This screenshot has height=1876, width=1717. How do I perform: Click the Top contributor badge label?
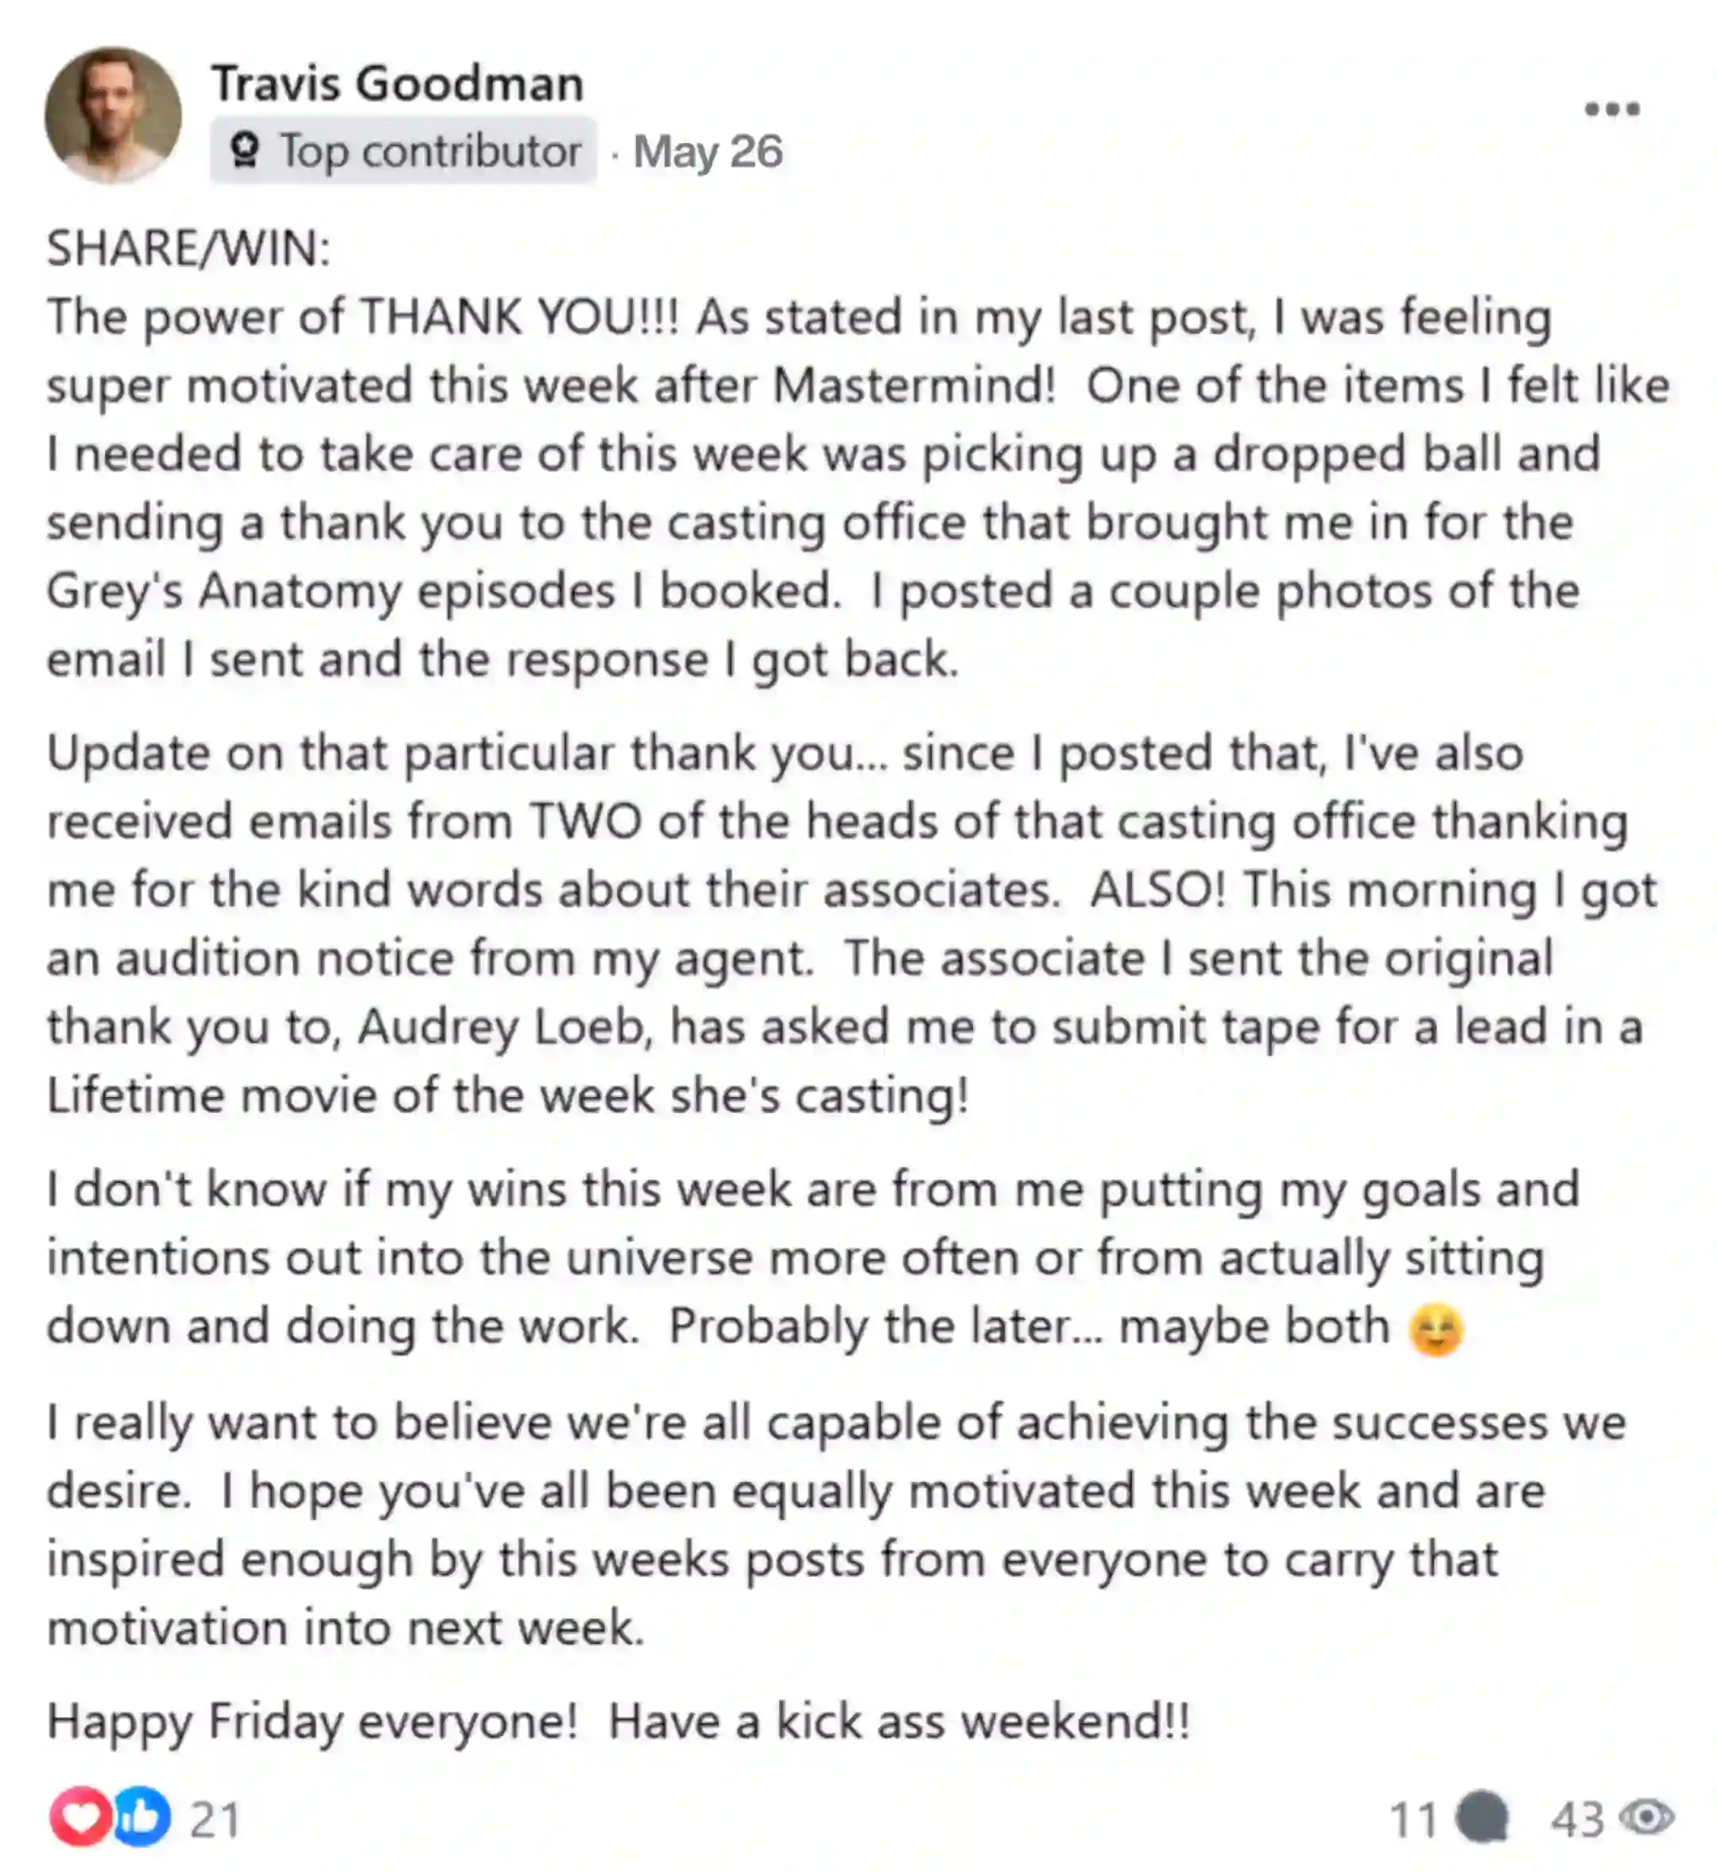coord(403,149)
